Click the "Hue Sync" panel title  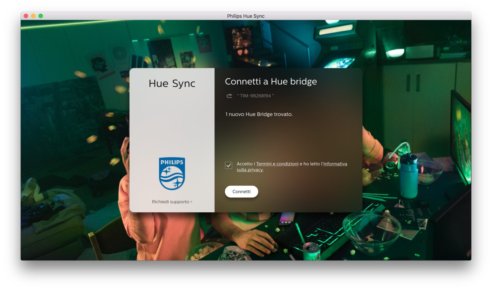(x=172, y=83)
